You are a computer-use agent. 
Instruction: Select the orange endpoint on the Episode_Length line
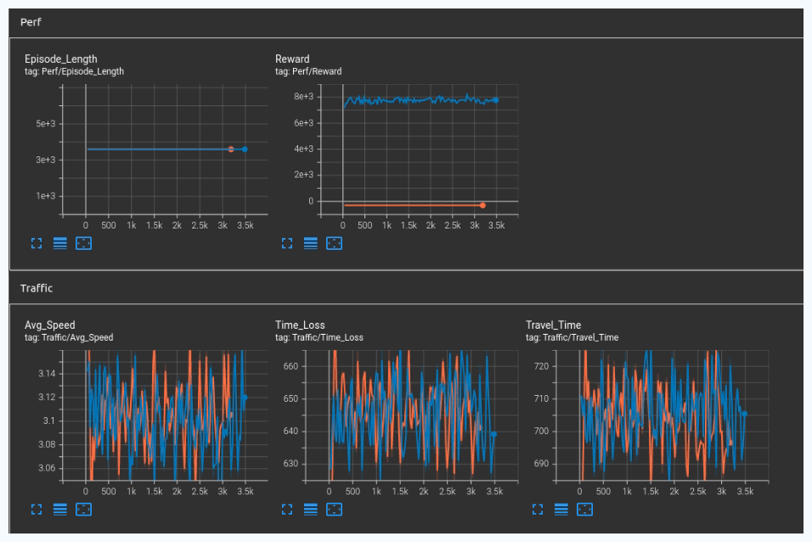230,150
